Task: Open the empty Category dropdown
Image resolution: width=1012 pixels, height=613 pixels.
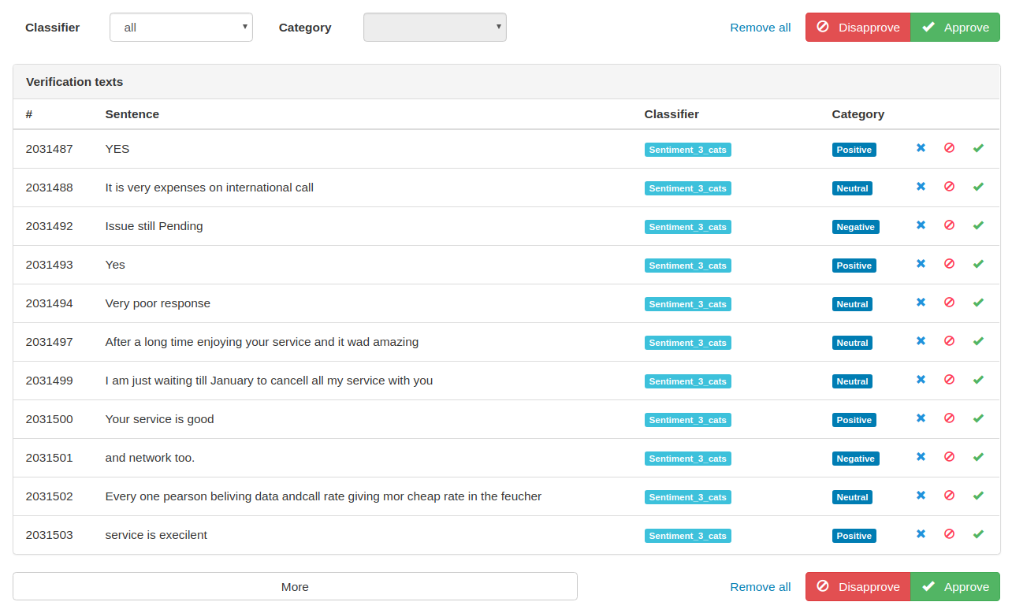Action: click(x=435, y=27)
